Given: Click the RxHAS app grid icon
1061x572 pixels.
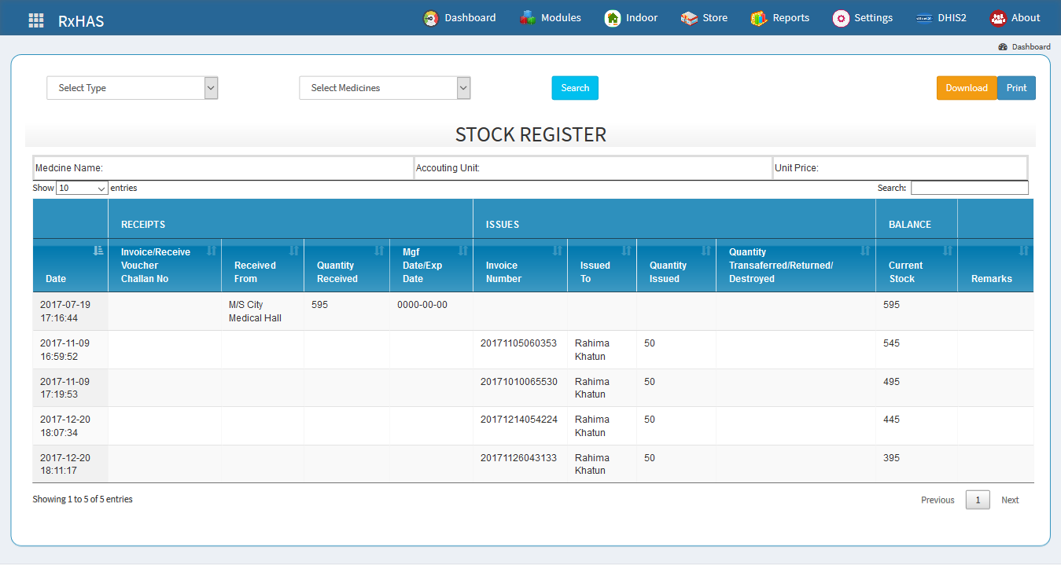Looking at the screenshot, I should (36, 20).
